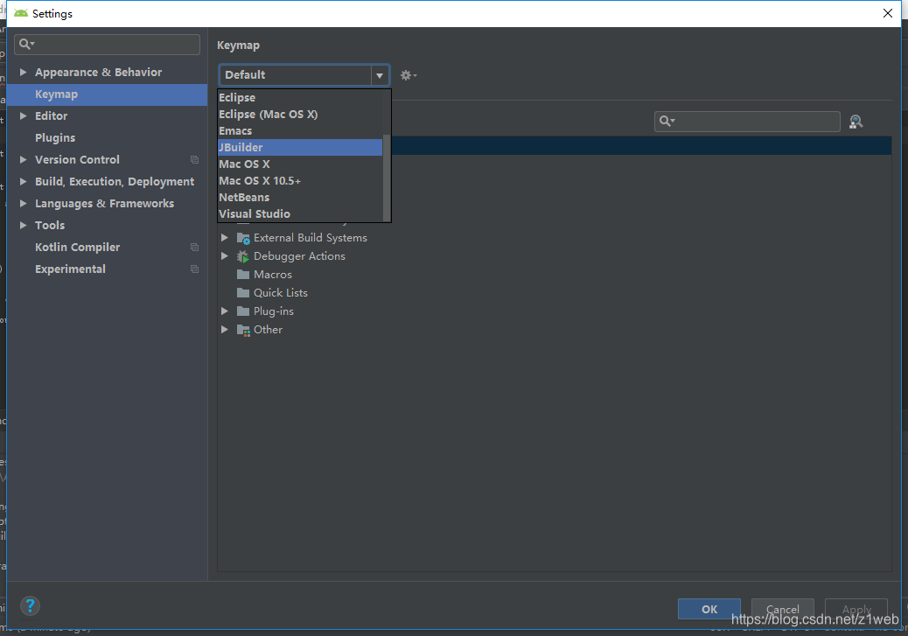Expand Appearance & Behavior section

tap(23, 73)
